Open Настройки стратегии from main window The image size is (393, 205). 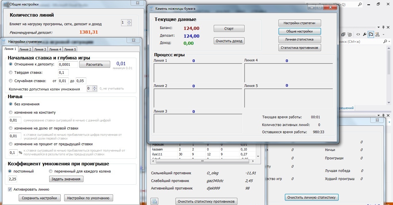pos(299,23)
